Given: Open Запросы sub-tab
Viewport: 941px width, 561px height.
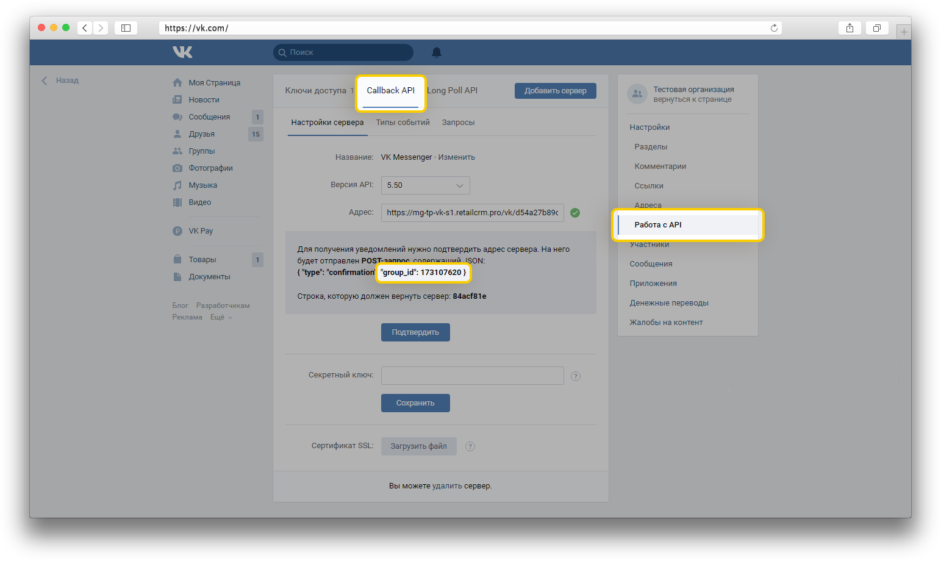Looking at the screenshot, I should pyautogui.click(x=458, y=123).
